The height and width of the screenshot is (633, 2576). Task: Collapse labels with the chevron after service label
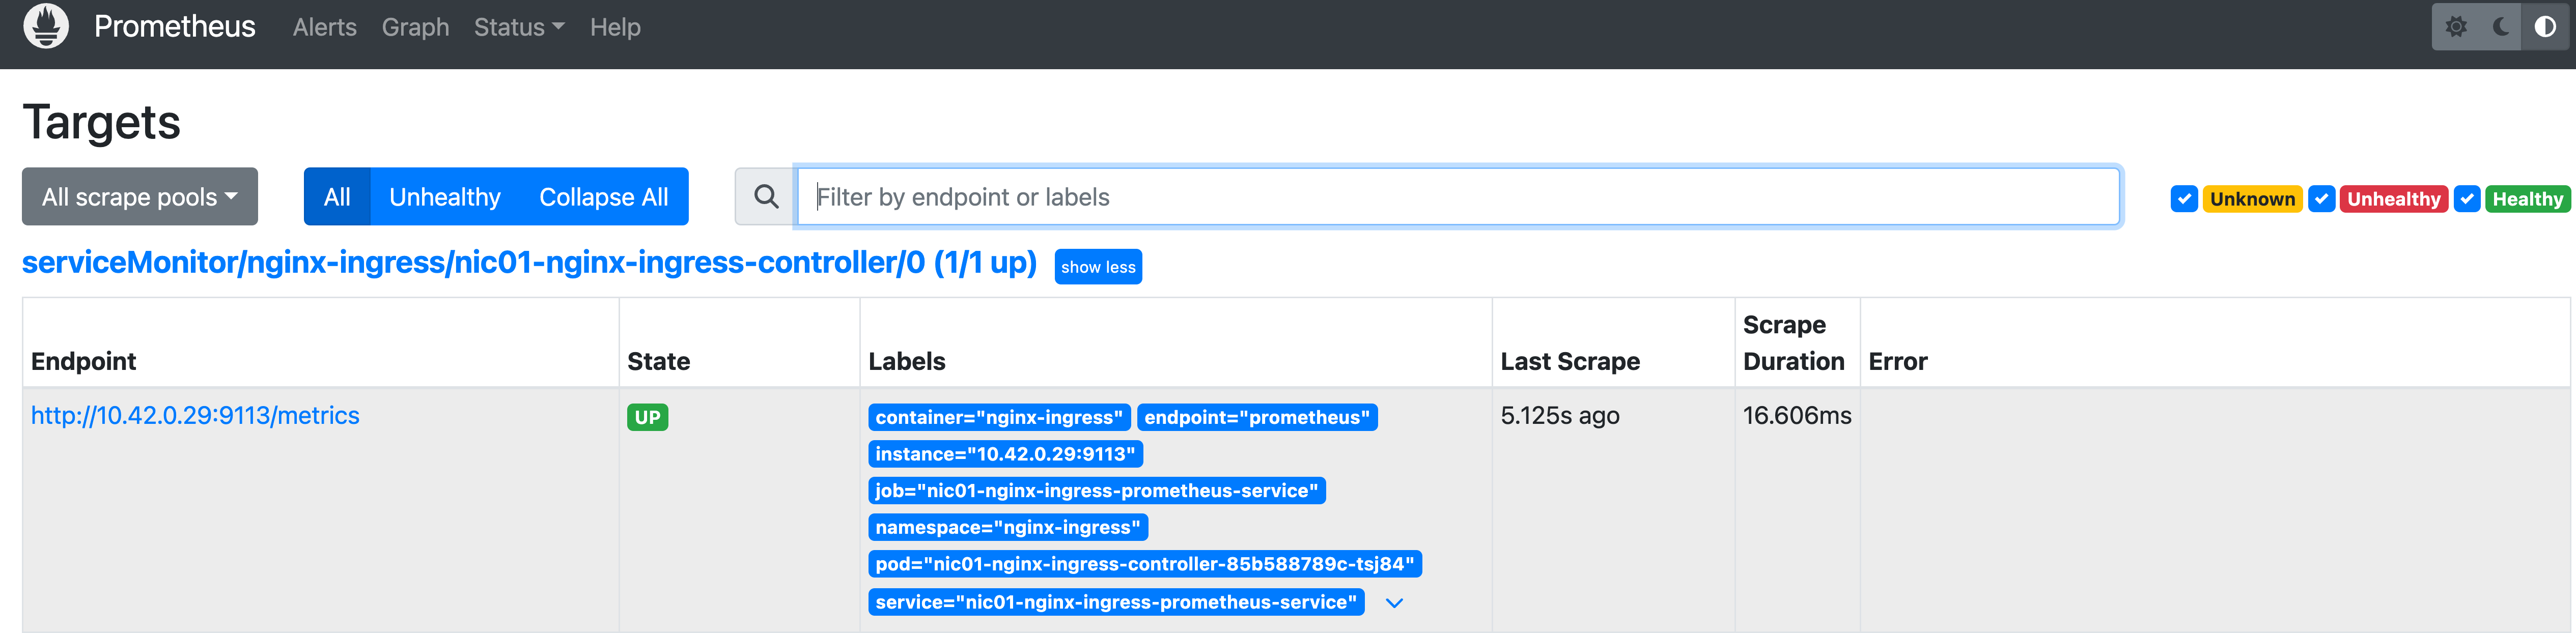[x=1395, y=603]
